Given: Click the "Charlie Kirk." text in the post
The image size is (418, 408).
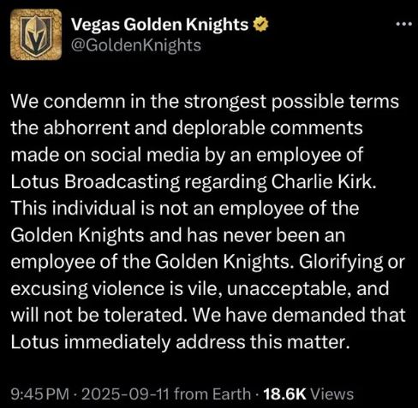Looking at the screenshot, I should 324,181.
